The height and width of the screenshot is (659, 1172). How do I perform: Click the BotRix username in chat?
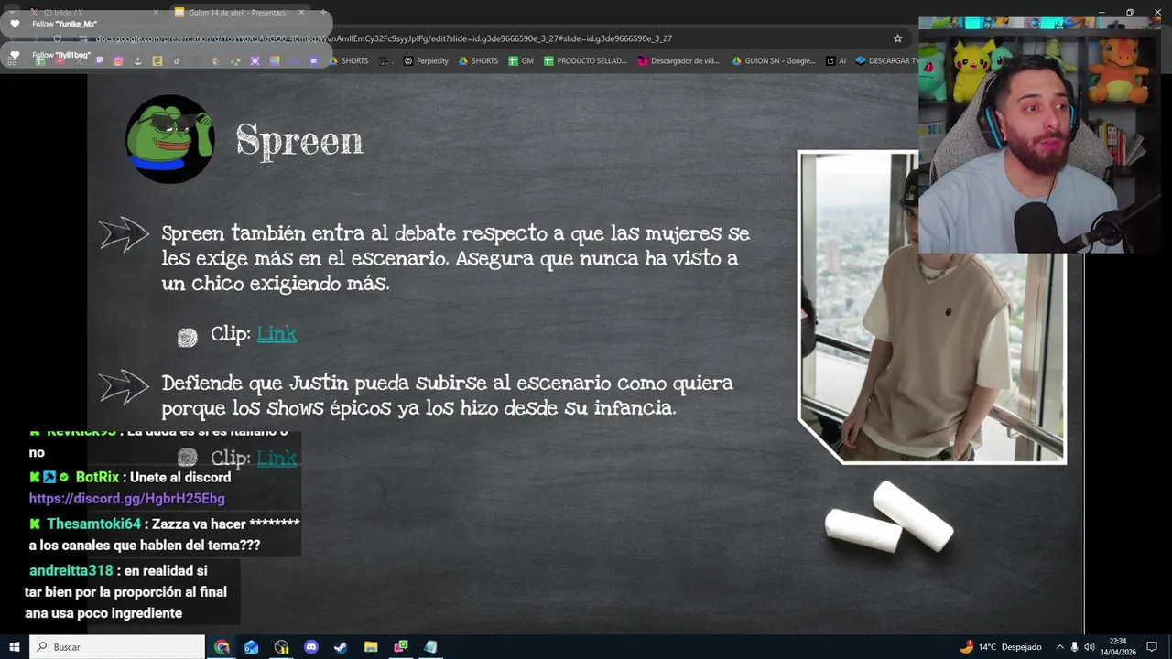97,477
